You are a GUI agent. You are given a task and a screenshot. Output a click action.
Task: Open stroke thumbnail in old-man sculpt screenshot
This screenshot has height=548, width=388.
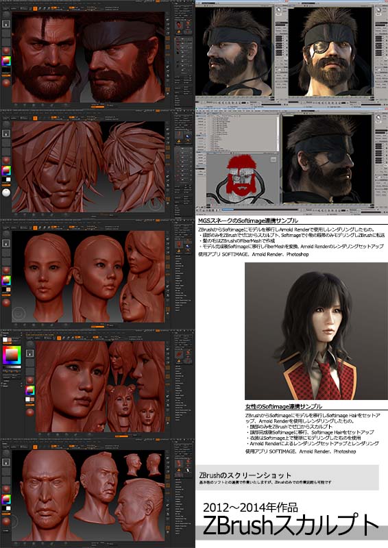6,462
